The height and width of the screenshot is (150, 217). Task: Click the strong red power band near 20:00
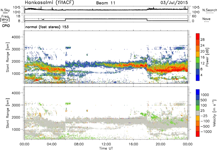(161, 70)
